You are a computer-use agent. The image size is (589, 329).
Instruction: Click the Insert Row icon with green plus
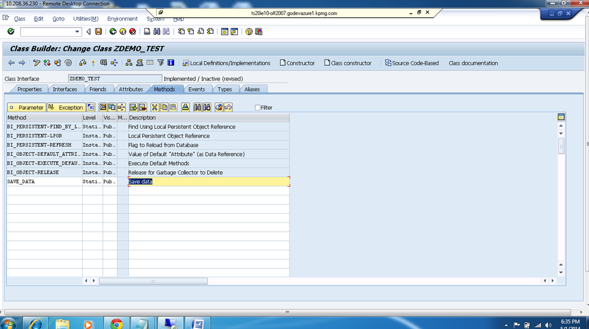click(x=133, y=107)
